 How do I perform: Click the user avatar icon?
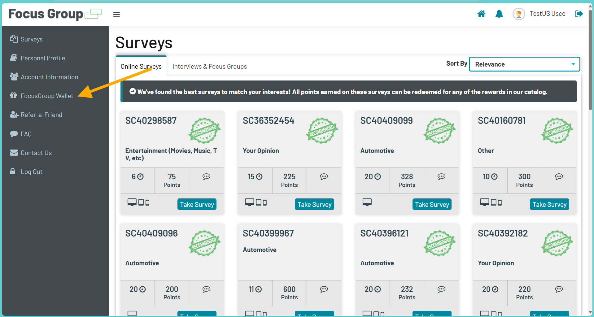coord(519,14)
